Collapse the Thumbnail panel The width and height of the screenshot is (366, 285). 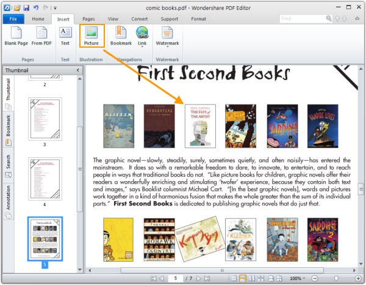point(77,71)
